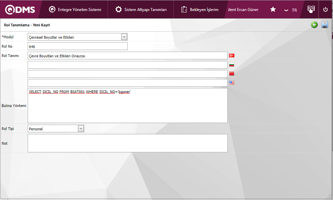
Task: Click the US flag icon
Action: (231, 83)
